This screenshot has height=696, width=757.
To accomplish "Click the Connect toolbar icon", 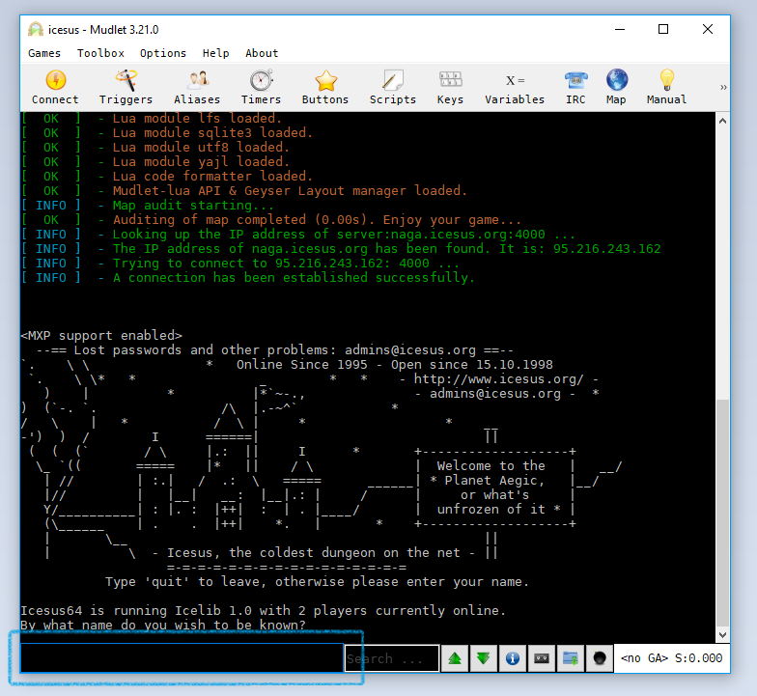I will [55, 87].
